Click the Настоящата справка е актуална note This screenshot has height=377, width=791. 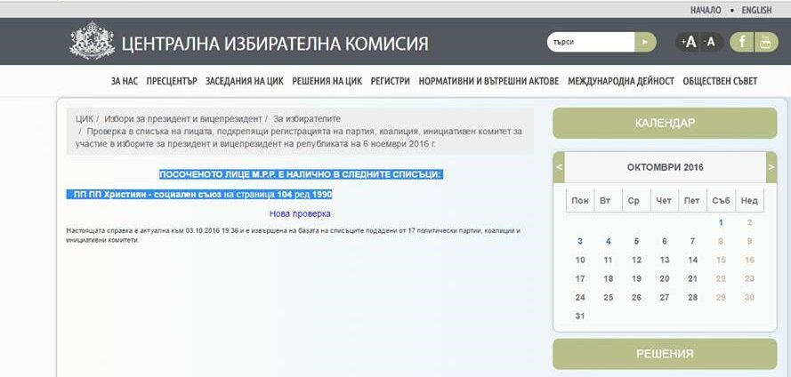(294, 235)
